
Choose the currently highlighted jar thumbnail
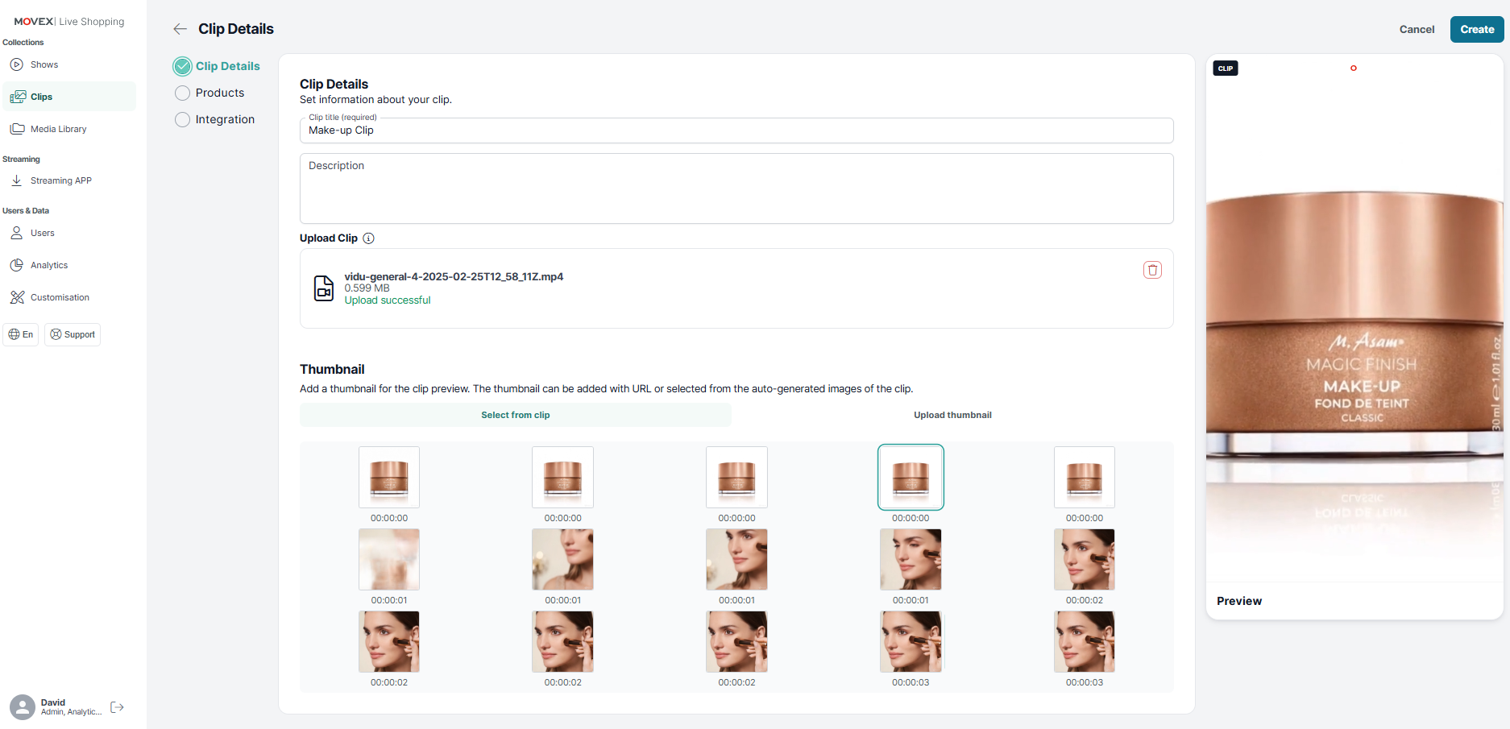coord(911,477)
